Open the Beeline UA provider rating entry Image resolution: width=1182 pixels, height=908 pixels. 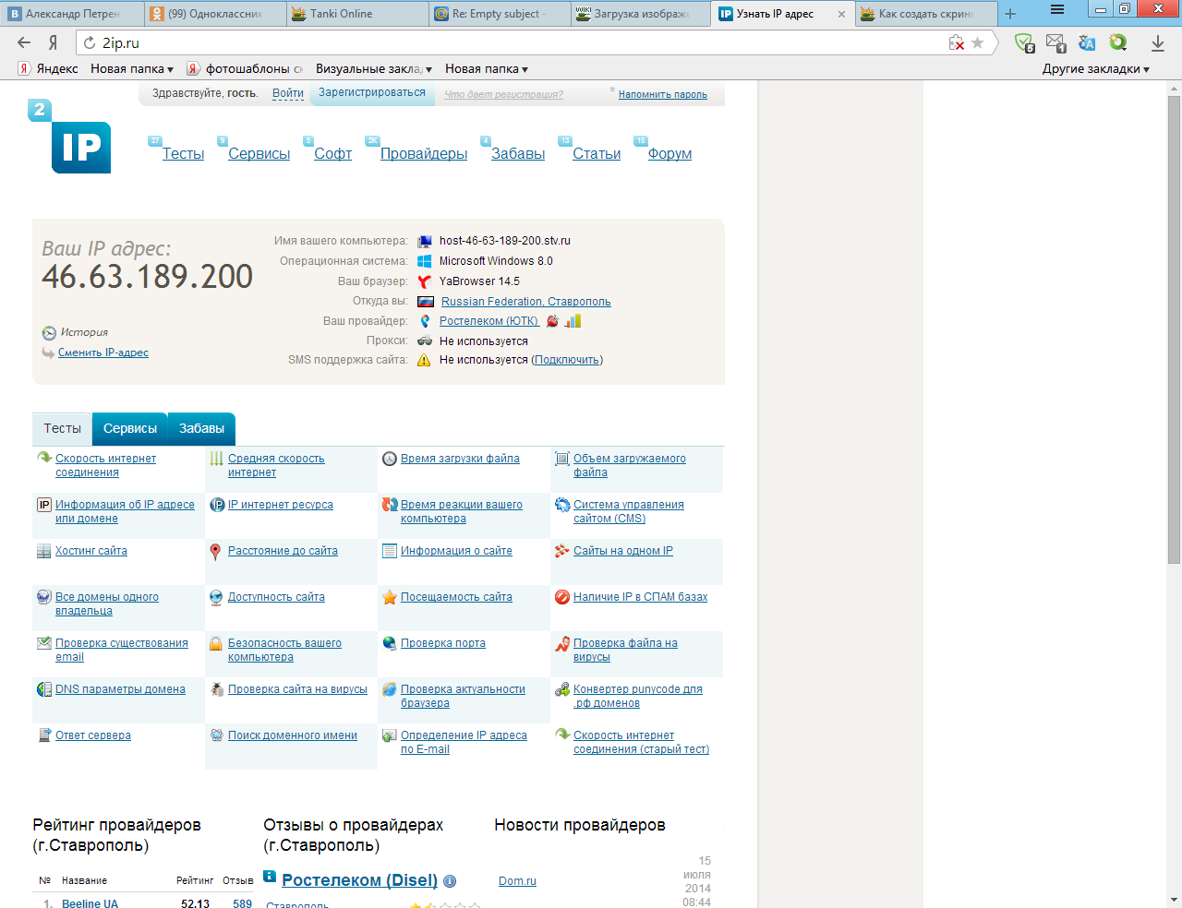point(90,903)
